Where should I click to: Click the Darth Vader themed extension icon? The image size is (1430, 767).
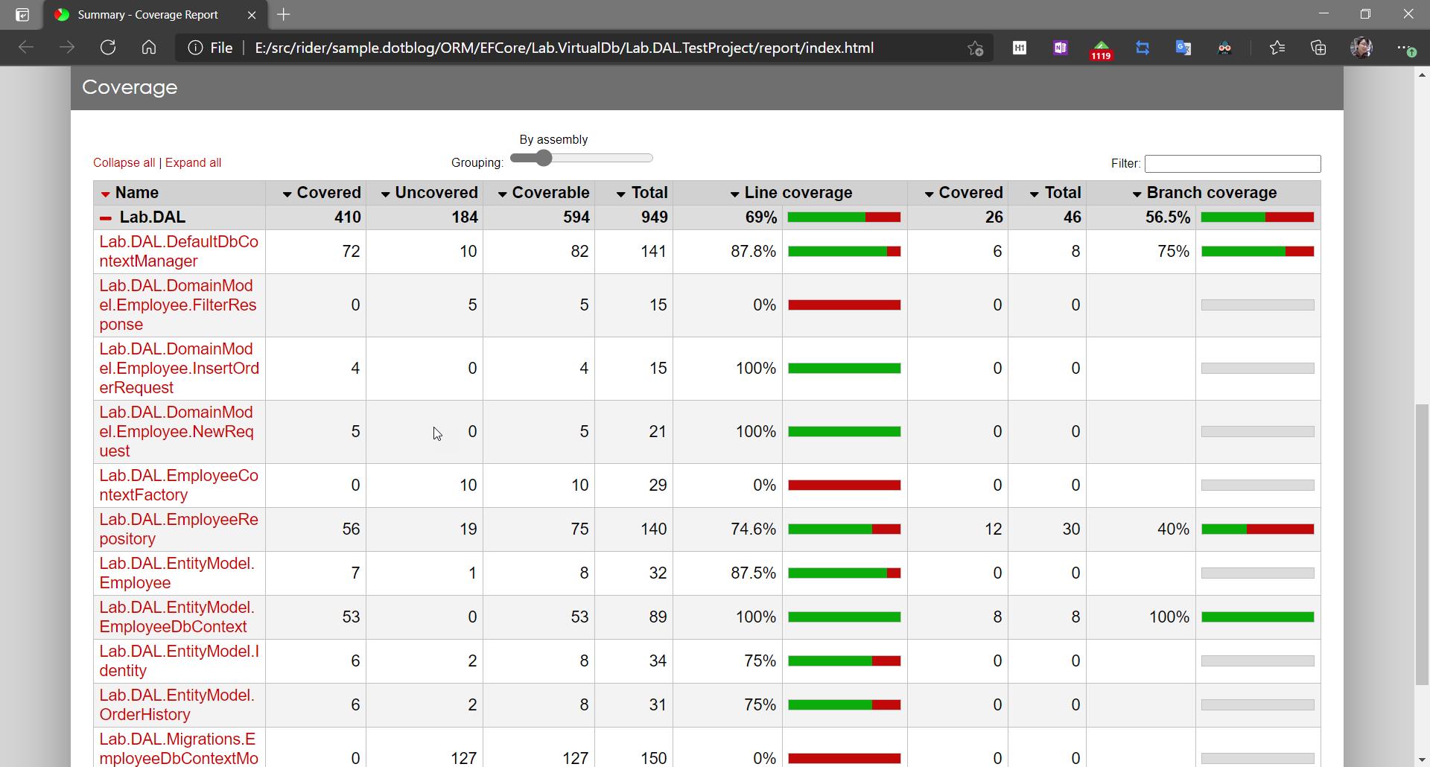coord(1224,48)
